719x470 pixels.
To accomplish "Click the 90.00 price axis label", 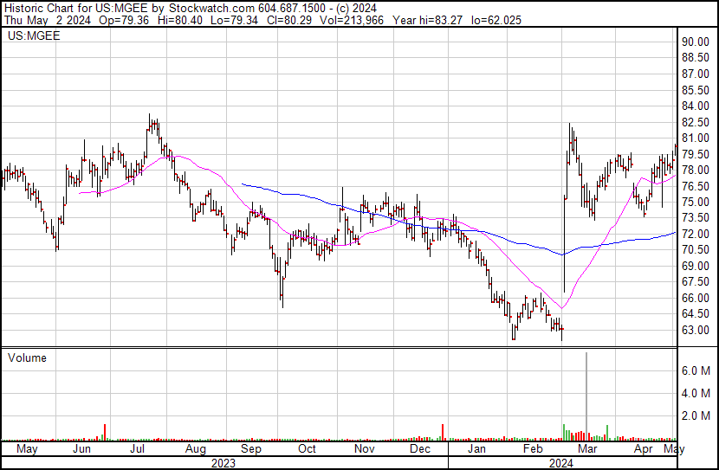I will pos(695,42).
